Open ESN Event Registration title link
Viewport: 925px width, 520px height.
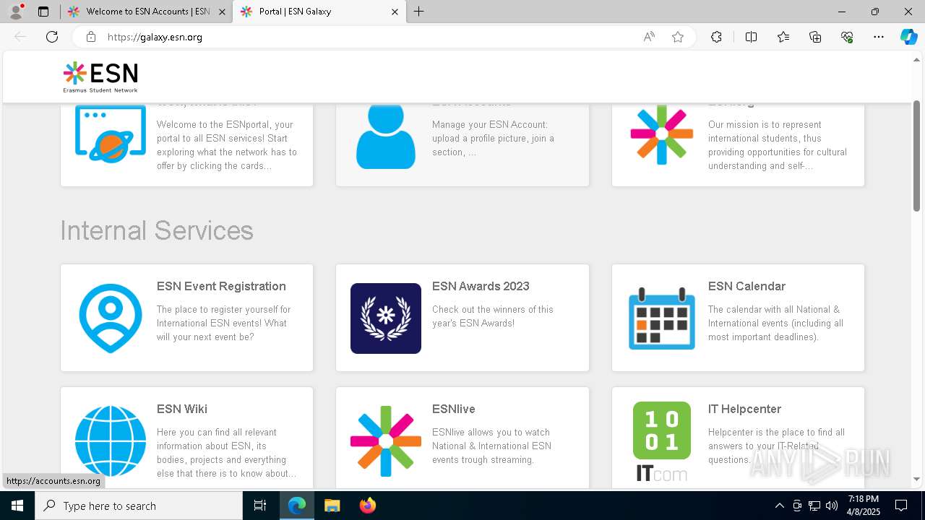[x=221, y=286]
